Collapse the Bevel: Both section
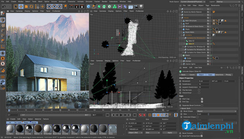Image resolution: width=244 pixels, height=139 pixels. tap(181, 108)
